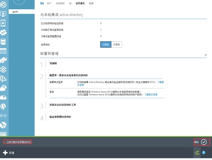Open the Traffic Manager crossed-arrows icon
The image size is (212, 160).
(3, 125)
